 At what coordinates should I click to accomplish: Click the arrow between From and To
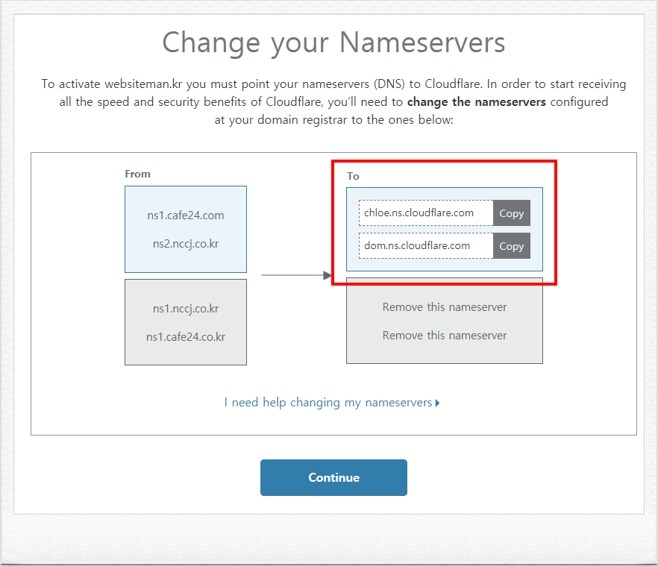coord(296,275)
